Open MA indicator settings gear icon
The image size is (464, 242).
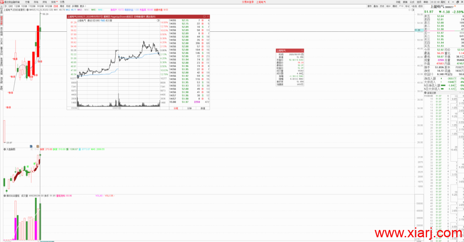pos(27,10)
